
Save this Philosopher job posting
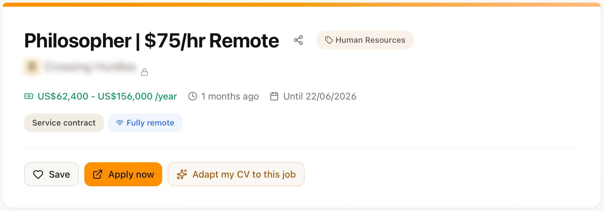point(52,174)
